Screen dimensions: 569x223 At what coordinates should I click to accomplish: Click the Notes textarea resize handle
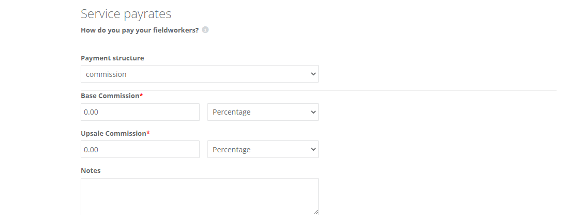click(316, 212)
